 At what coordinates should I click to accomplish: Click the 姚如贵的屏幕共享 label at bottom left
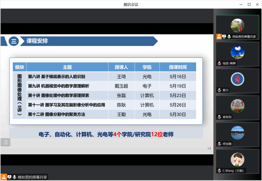coord(32,177)
